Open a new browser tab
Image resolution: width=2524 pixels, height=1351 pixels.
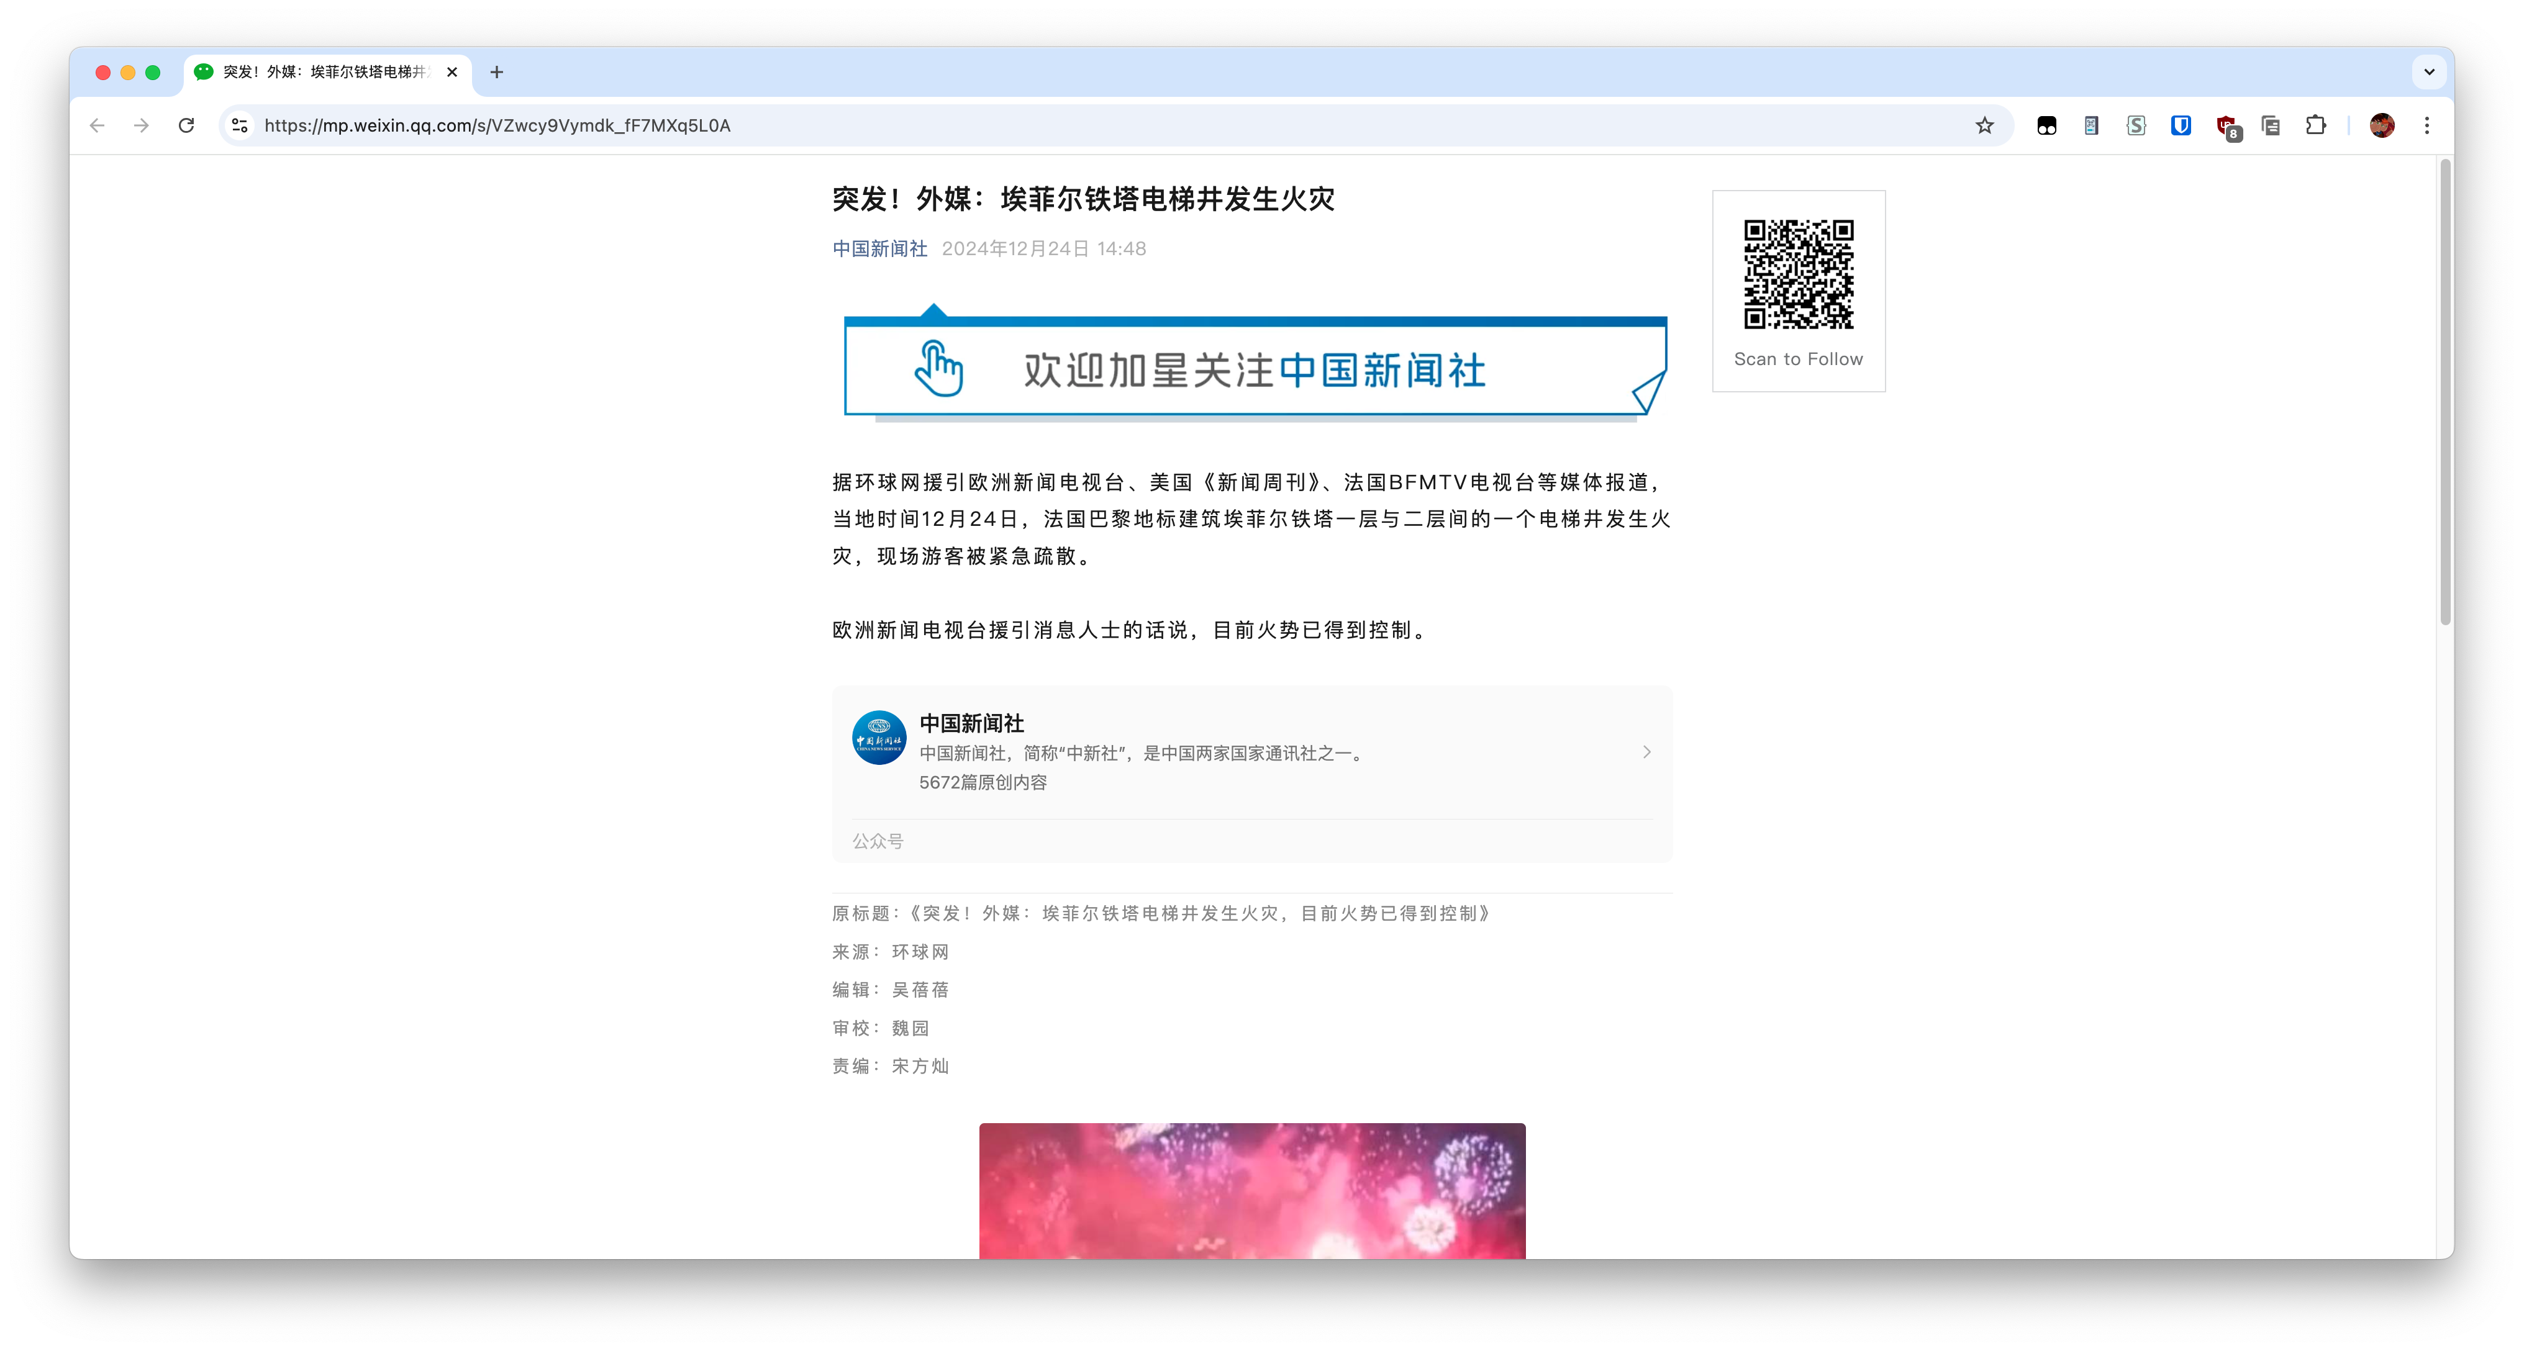(x=497, y=73)
